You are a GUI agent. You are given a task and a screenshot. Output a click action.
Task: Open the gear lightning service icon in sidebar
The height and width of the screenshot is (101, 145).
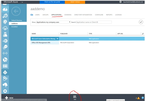[5, 16]
